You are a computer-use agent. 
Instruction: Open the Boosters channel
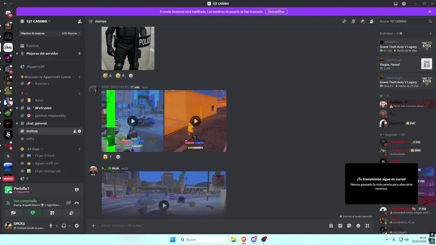[x=50, y=83]
